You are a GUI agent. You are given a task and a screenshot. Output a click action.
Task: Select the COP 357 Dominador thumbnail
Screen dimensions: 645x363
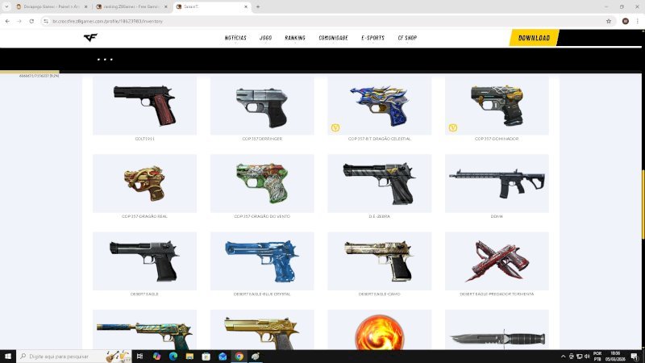[497, 106]
